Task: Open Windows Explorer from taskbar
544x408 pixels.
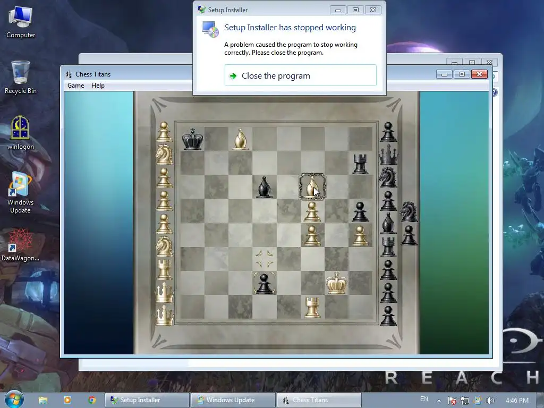Action: 42,400
